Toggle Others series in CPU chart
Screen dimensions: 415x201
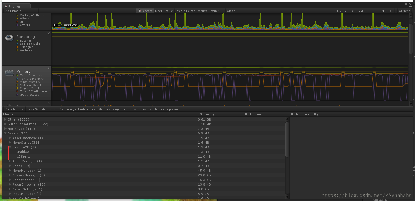17,25
